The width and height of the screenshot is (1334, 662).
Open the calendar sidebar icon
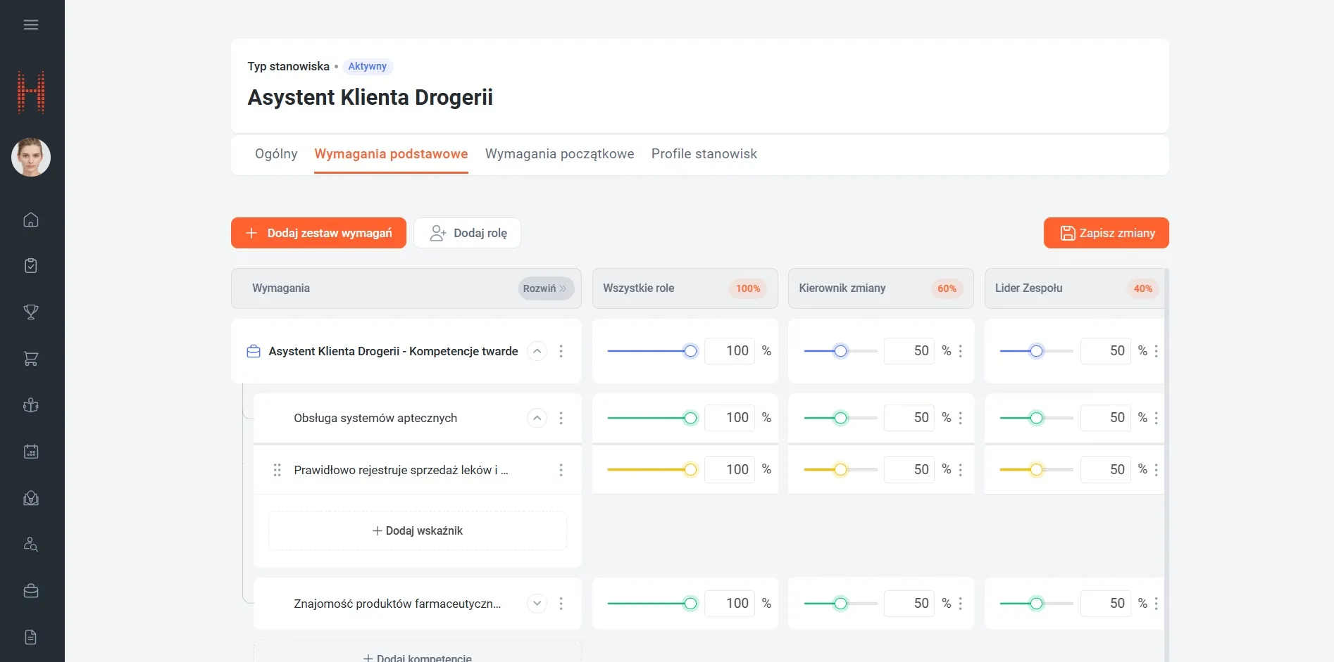(x=31, y=452)
